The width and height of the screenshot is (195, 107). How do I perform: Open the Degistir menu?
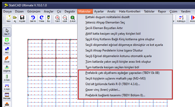[x=70, y=11]
